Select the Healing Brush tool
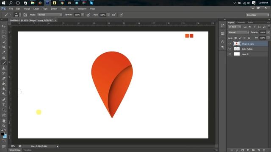 [4, 58]
